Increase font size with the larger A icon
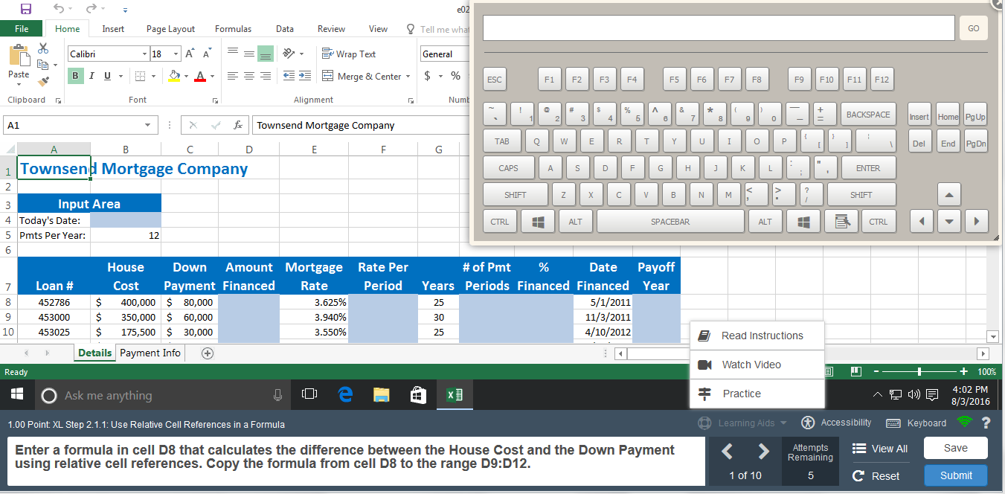1005x494 pixels. [x=190, y=54]
